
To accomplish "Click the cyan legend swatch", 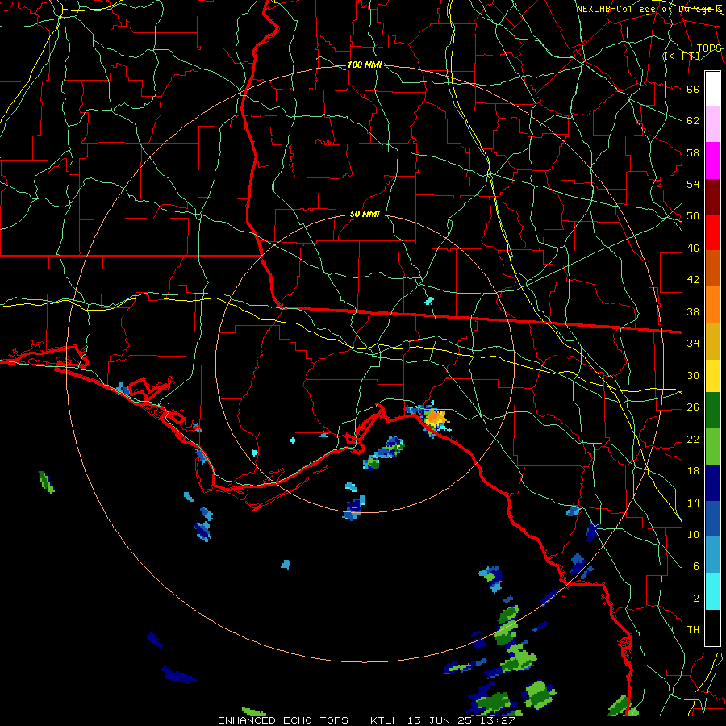I will coord(712,591).
